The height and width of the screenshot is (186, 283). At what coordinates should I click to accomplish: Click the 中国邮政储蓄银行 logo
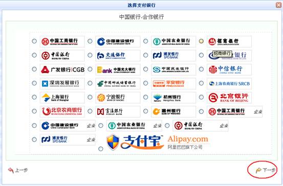118,83
